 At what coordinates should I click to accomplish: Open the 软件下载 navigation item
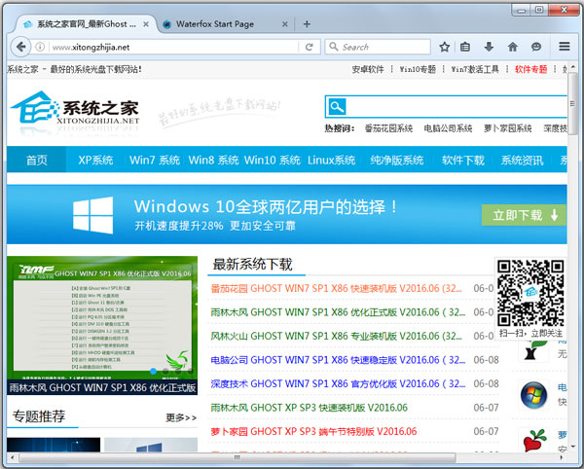463,160
